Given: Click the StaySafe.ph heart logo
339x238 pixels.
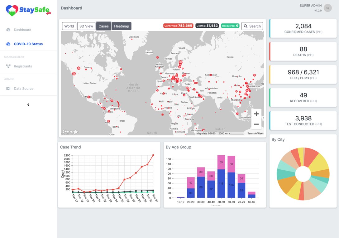Looking at the screenshot, I should 12,11.
